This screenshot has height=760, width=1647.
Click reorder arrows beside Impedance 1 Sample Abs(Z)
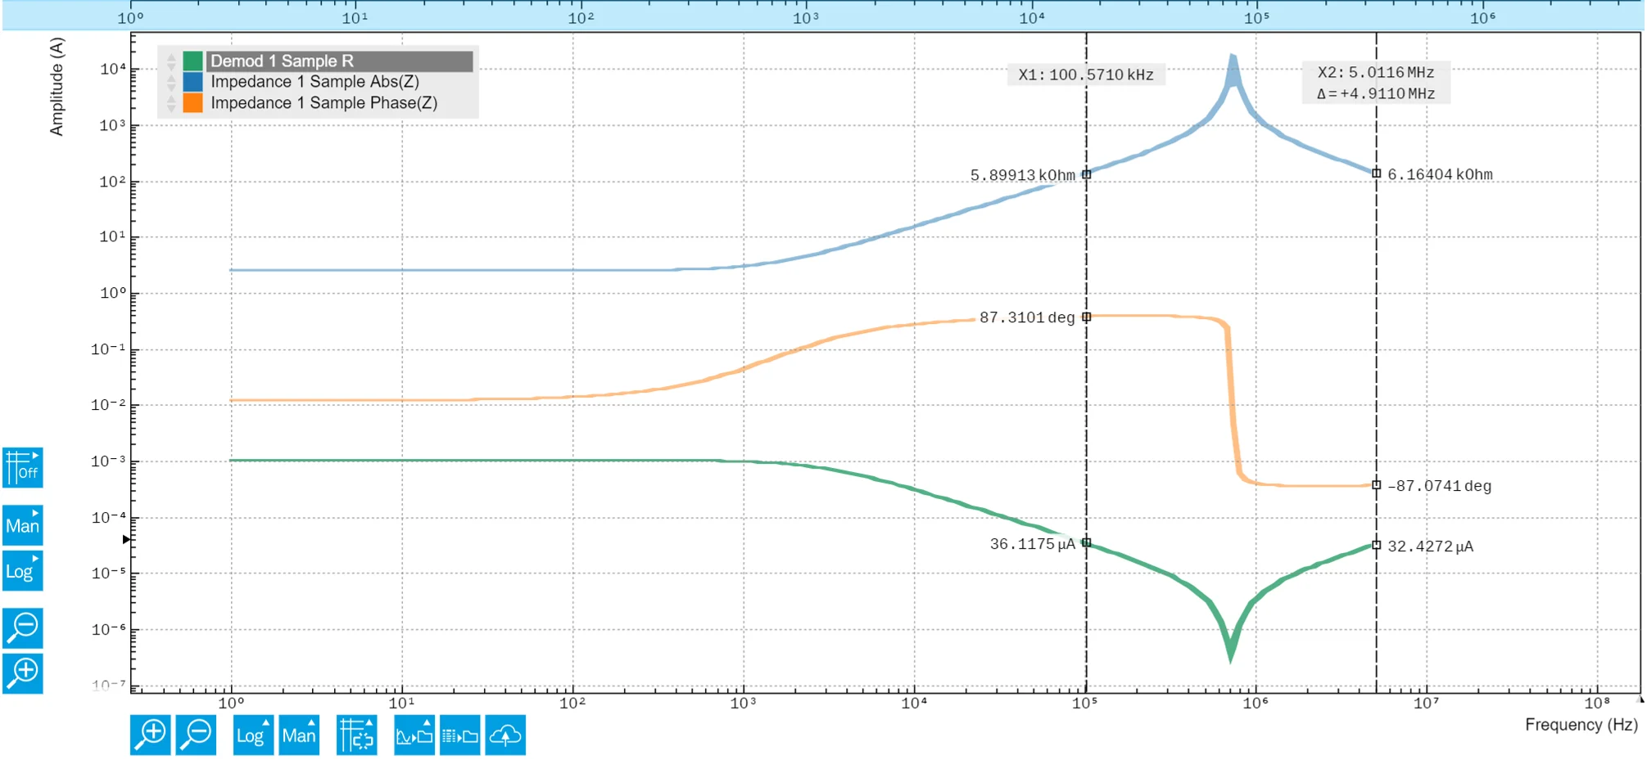point(171,83)
